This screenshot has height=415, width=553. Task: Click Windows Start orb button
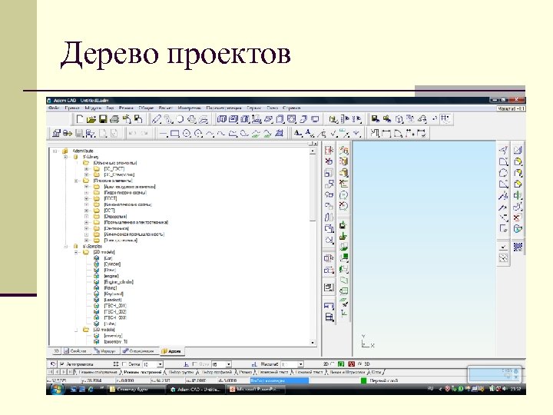[x=57, y=389]
